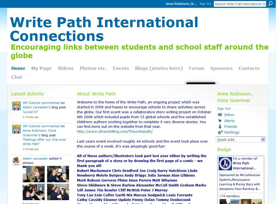Click the search Write Path input field
The image size is (276, 204).
click(x=240, y=4)
